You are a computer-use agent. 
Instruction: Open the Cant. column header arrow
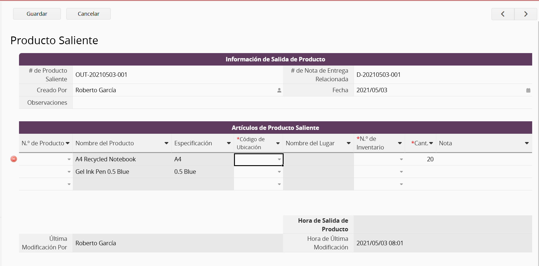(431, 143)
